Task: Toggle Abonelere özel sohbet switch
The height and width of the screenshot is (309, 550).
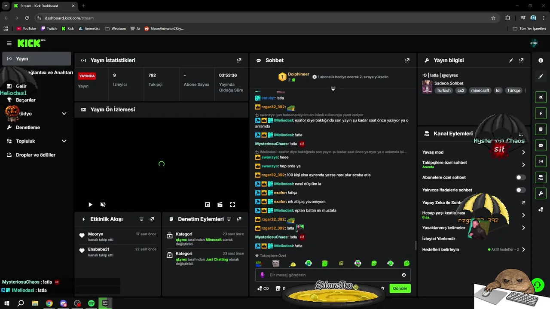Action: [520, 177]
